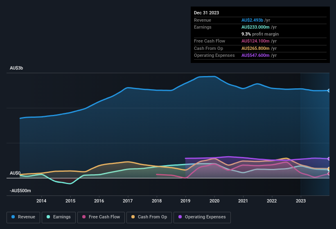Click the AU$2.493b revenue value in tooltip

click(253, 20)
